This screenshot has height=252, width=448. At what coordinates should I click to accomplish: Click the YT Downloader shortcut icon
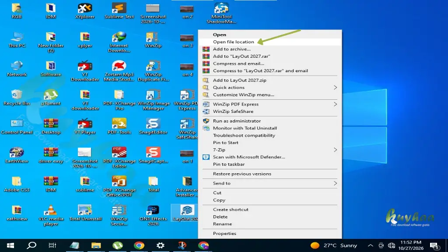tap(85, 71)
